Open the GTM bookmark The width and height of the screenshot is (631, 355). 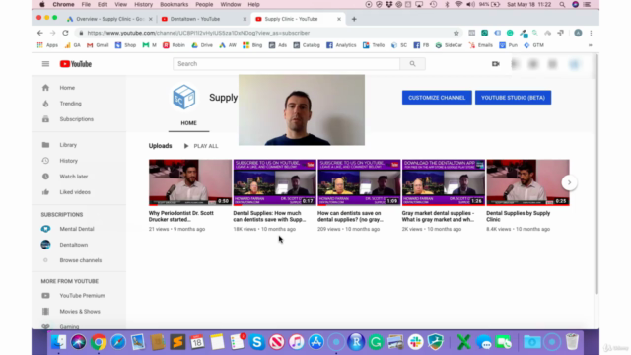(534, 45)
